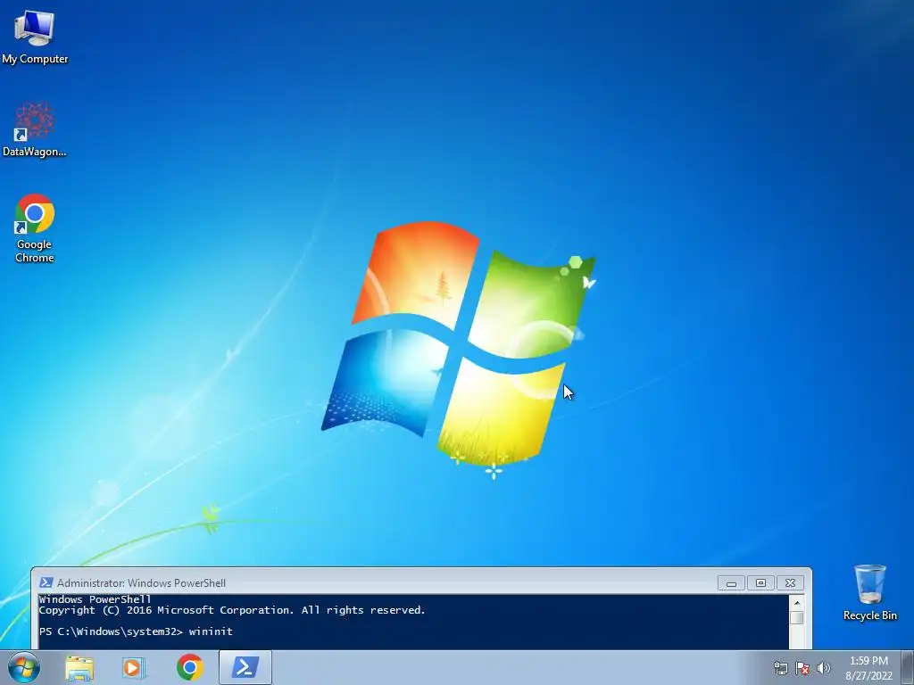The image size is (914, 685).
Task: Close the PowerShell window
Action: click(791, 582)
